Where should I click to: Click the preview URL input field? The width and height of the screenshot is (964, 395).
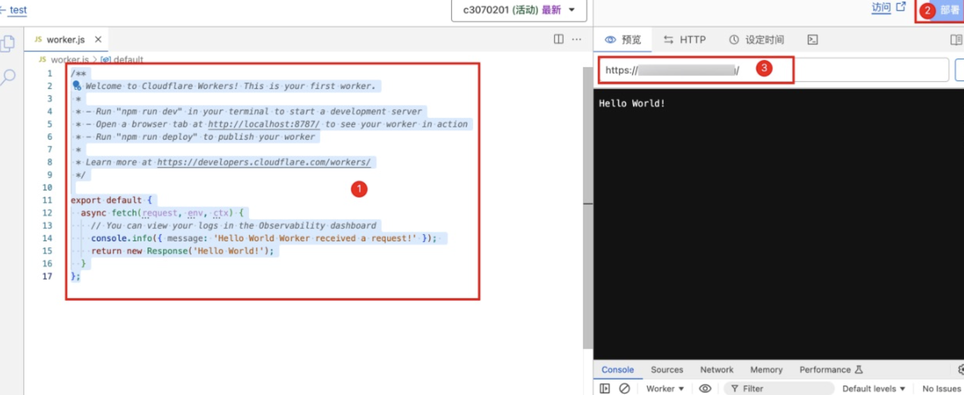(773, 70)
